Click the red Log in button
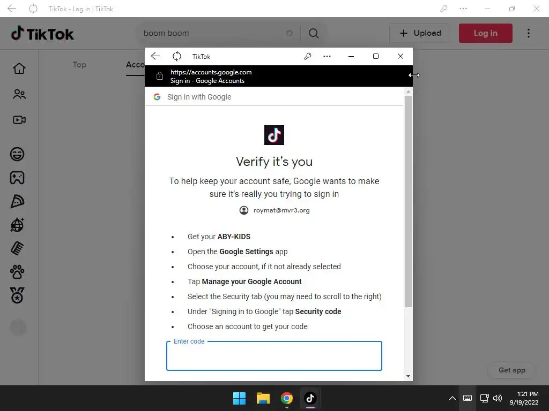Image resolution: width=549 pixels, height=411 pixels. pyautogui.click(x=486, y=33)
